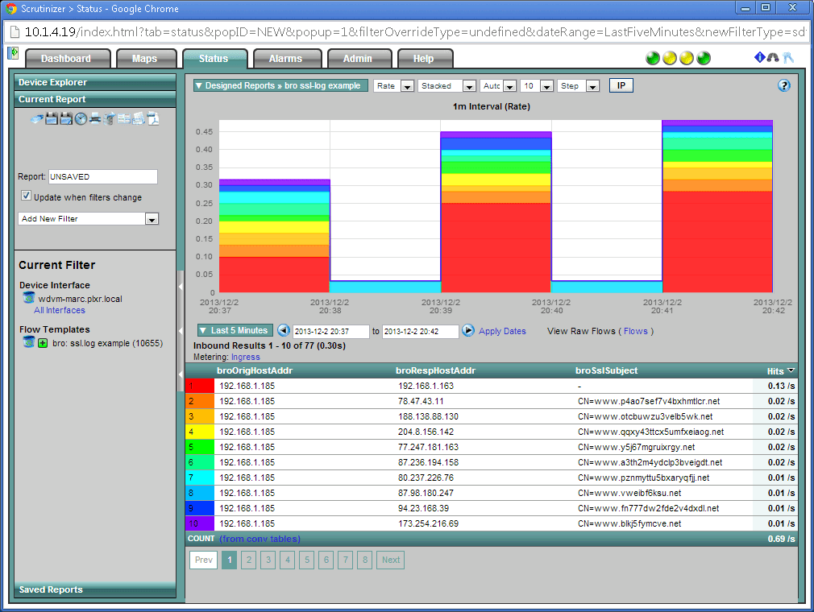Click the database export arrow icon
This screenshot has width=814, height=612.
tap(109, 119)
